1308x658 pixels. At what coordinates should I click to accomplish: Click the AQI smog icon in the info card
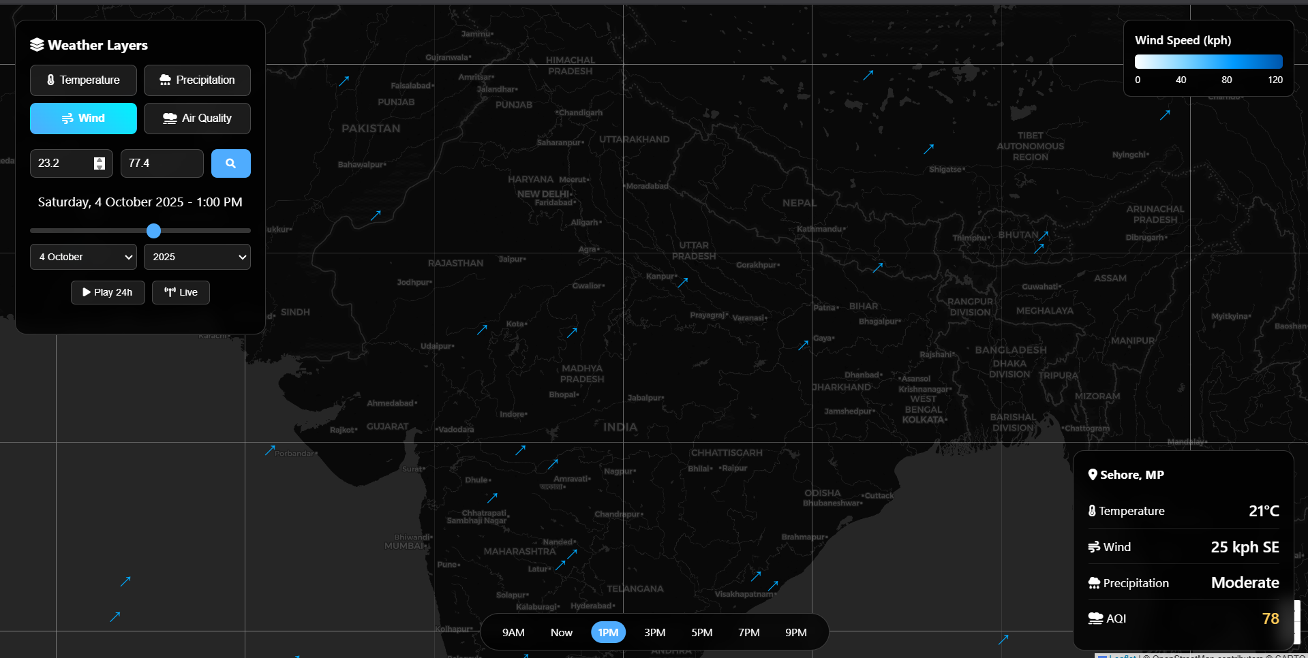pyautogui.click(x=1095, y=618)
